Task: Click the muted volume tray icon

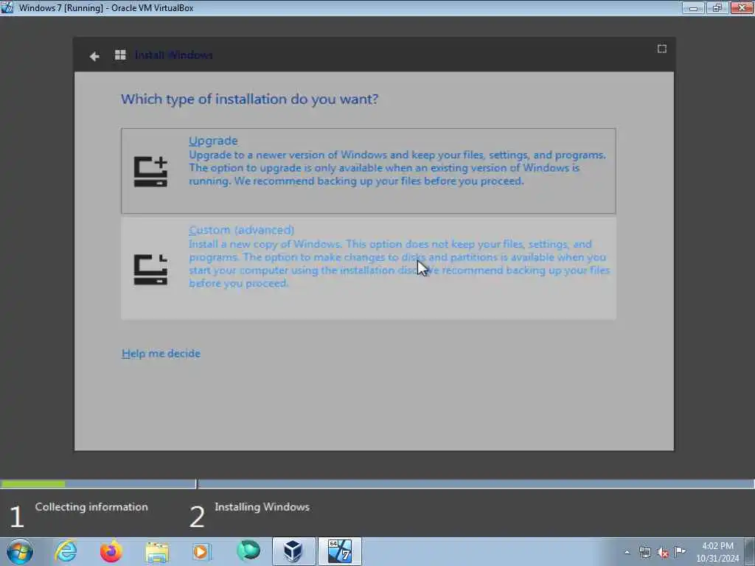Action: tap(663, 553)
